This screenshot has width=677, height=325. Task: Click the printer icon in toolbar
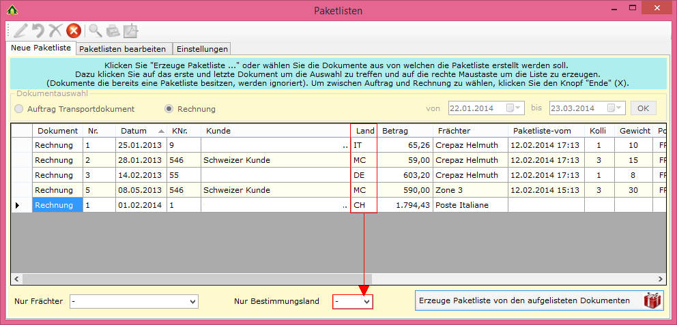coord(113,30)
